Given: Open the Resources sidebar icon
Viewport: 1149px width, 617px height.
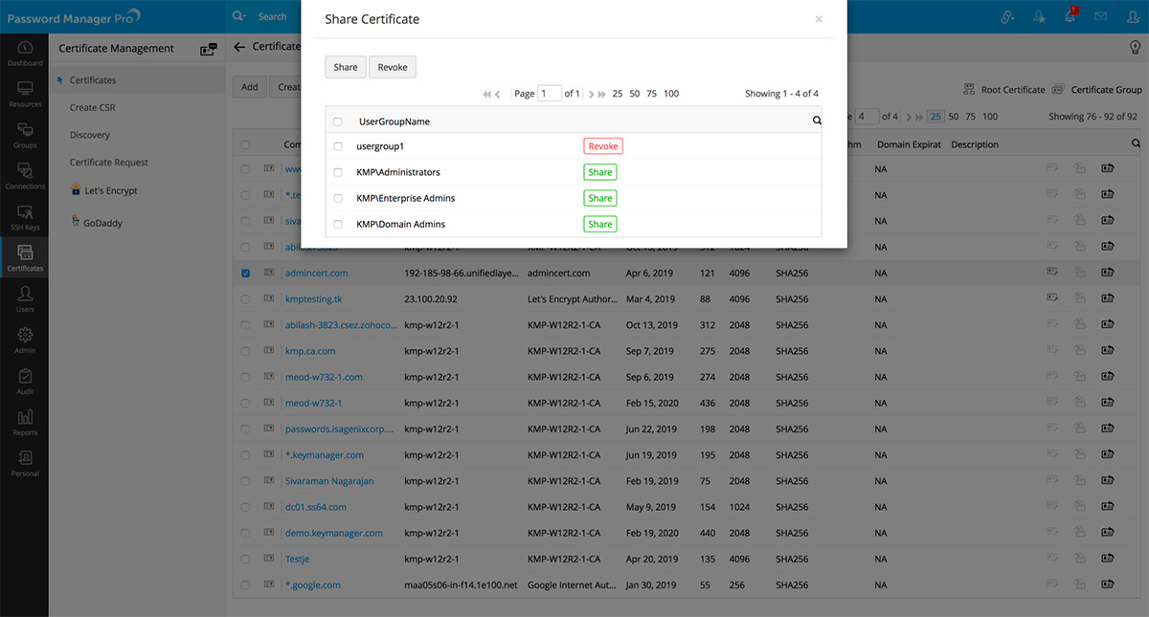Looking at the screenshot, I should [25, 94].
